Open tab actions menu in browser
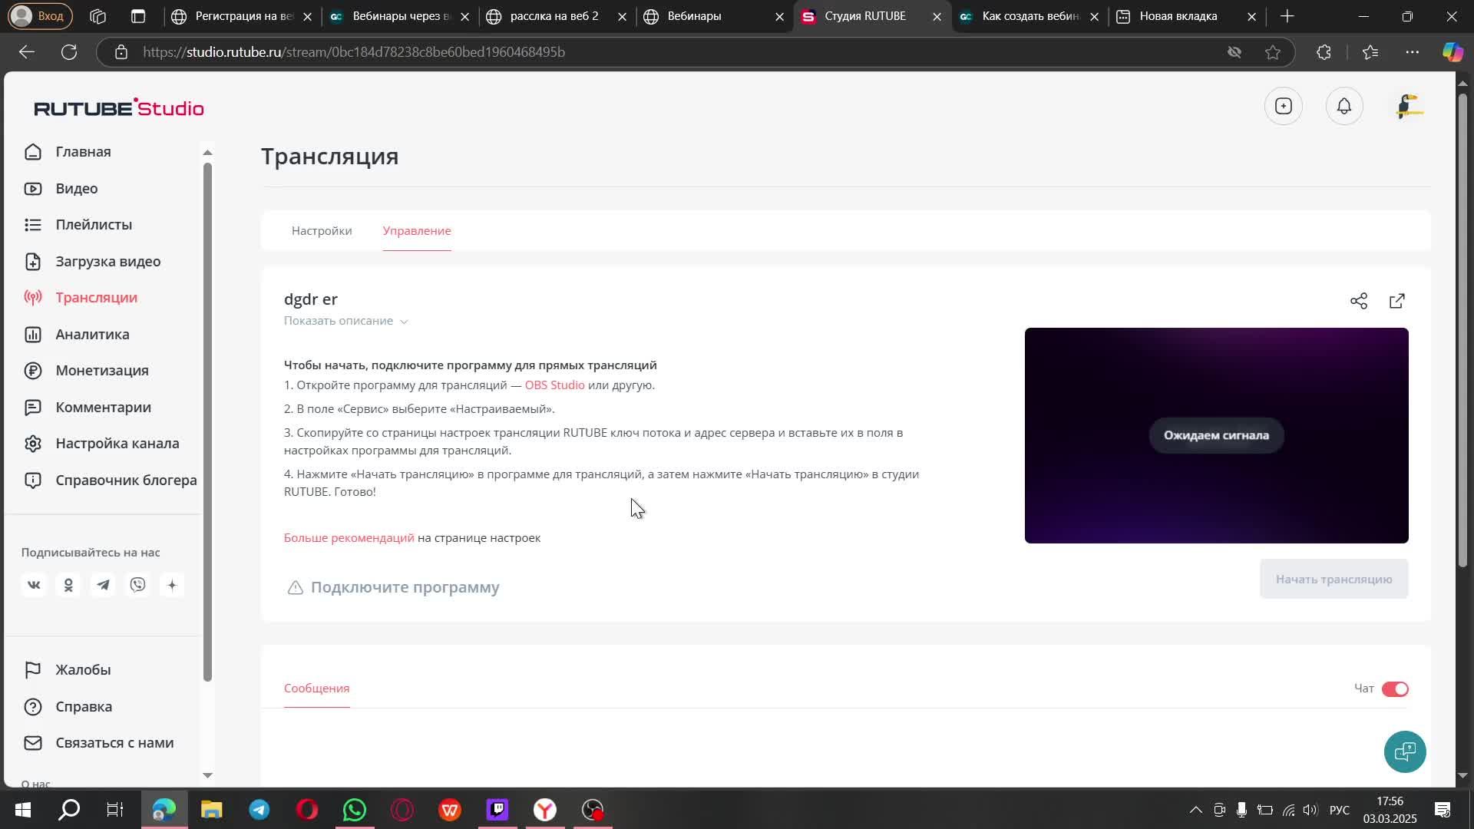The height and width of the screenshot is (829, 1474). pyautogui.click(x=137, y=16)
